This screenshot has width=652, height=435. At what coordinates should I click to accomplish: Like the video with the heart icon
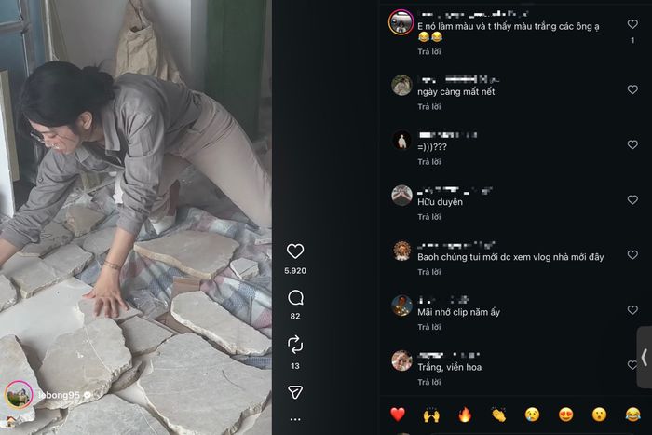[295, 251]
